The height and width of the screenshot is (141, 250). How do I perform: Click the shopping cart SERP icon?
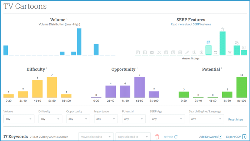coord(230,52)
